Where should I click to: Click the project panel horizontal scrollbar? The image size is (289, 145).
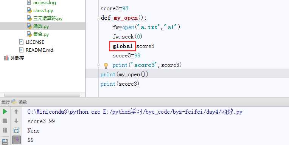click(x=42, y=95)
